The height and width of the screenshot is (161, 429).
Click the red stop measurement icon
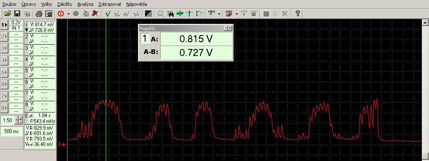[61, 13]
